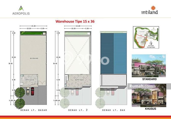Click the red car in ground floor plan
Viewport: 171px width, 119px height.
(32, 91)
